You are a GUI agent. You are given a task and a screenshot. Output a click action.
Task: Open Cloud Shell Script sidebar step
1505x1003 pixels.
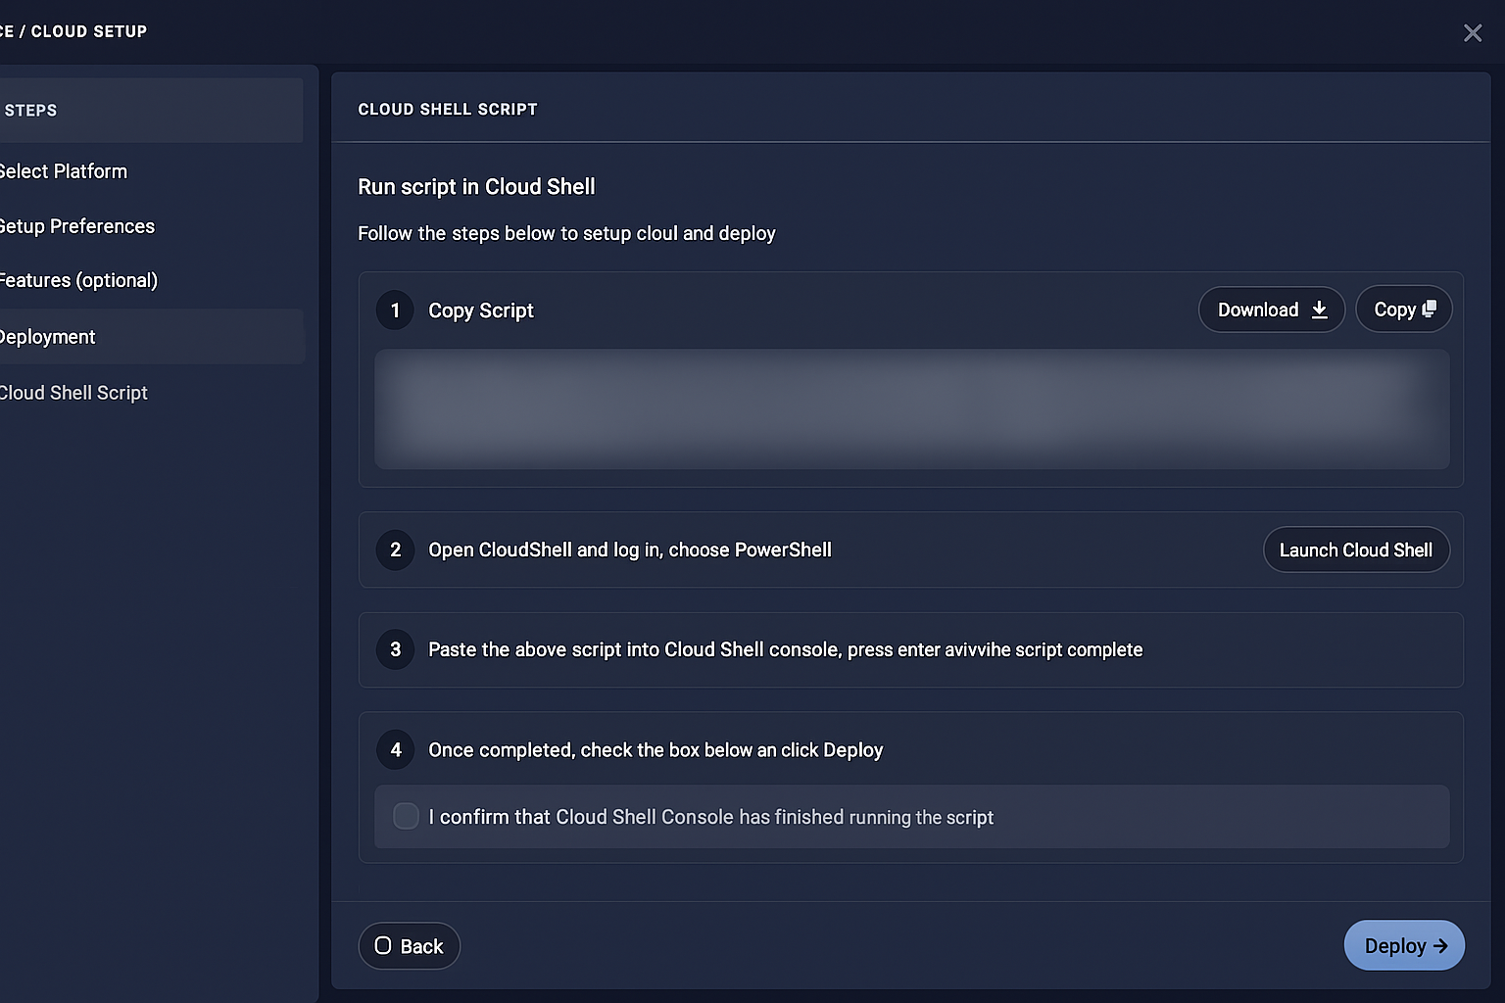tap(73, 393)
